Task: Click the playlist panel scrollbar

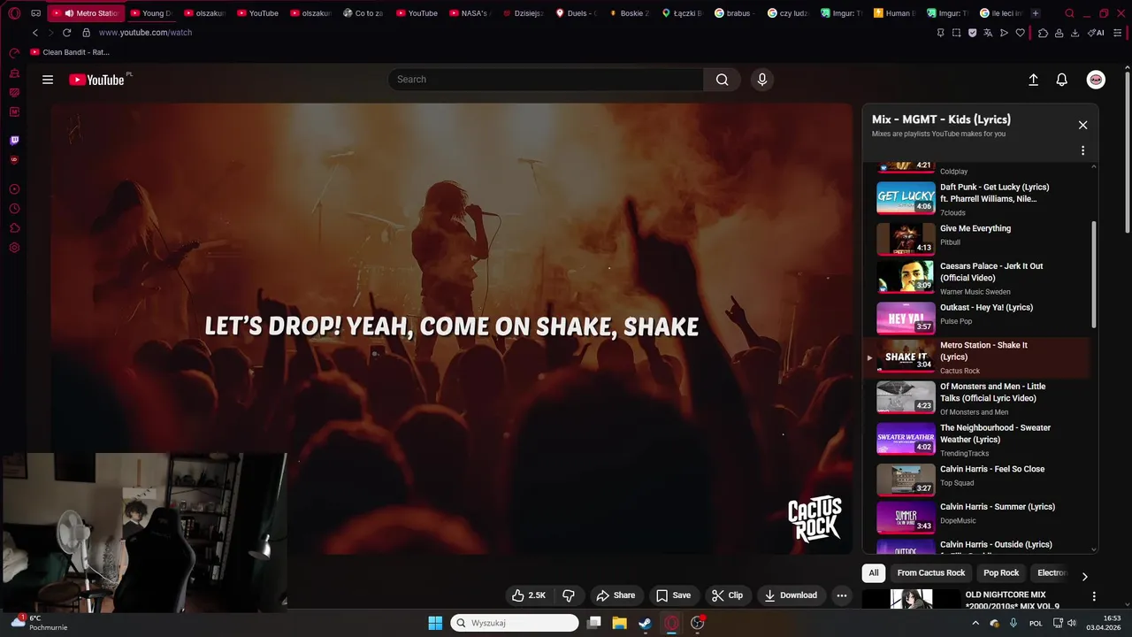Action: click(1094, 274)
